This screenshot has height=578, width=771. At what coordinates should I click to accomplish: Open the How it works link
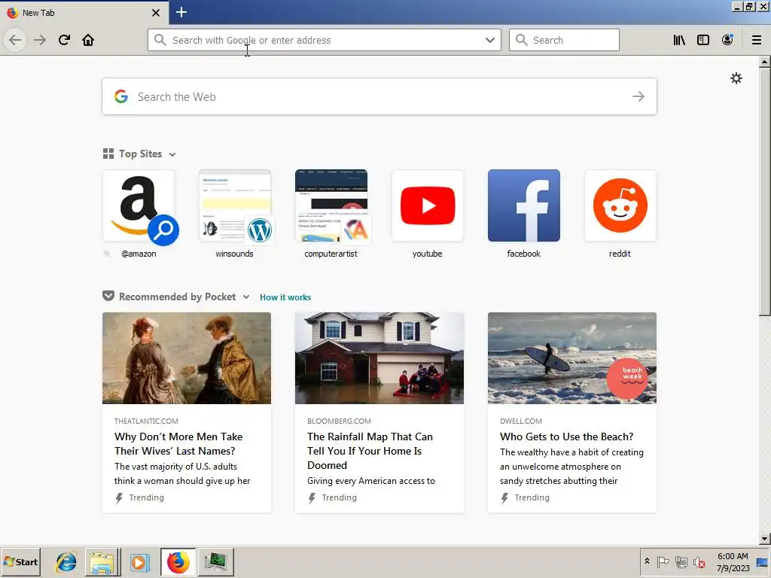(x=285, y=297)
